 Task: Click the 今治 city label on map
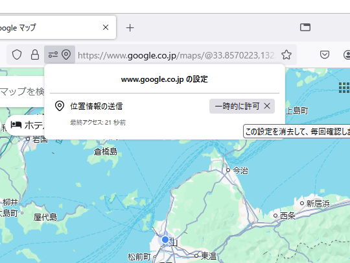[240, 171]
